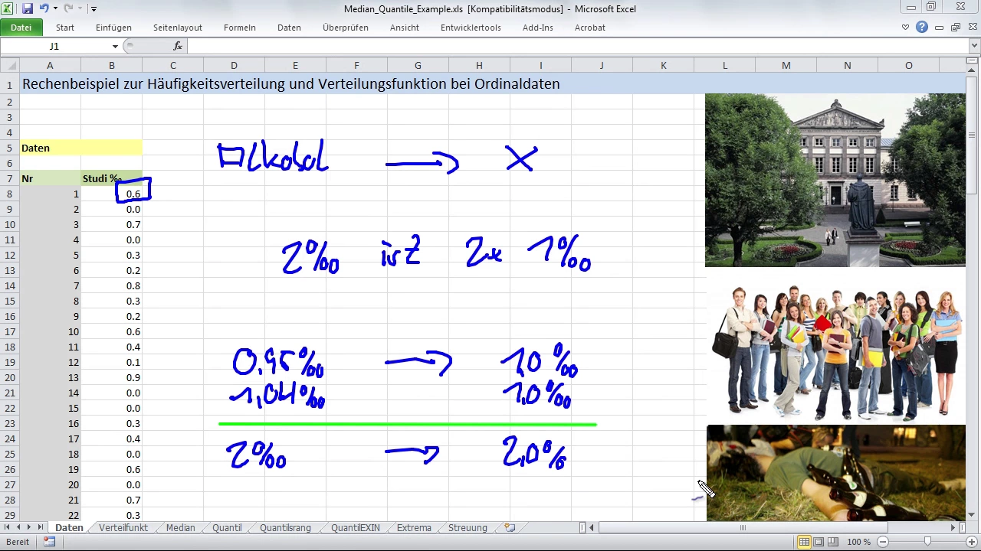The width and height of the screenshot is (981, 551).
Task: Click the Undo arrow icon
Action: pos(44,8)
